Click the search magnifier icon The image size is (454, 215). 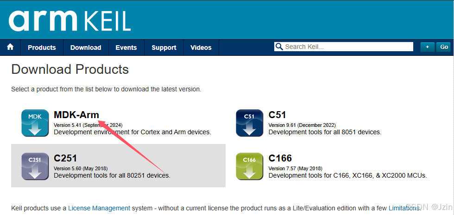point(279,47)
